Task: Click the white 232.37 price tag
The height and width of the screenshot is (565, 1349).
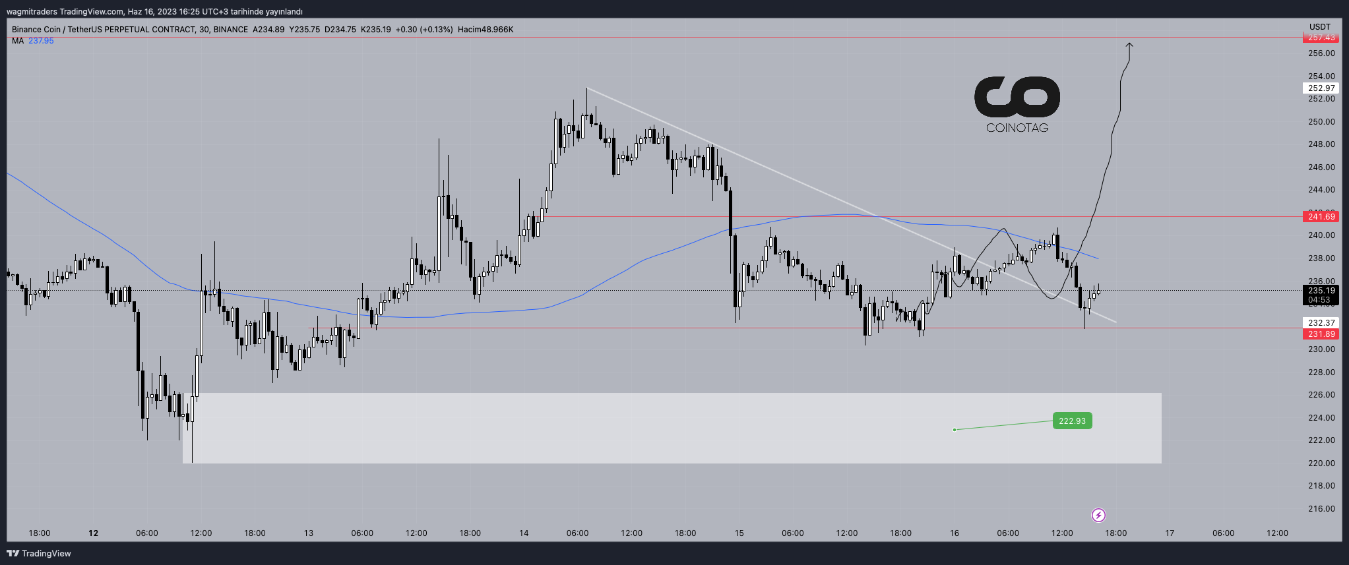Action: 1321,323
